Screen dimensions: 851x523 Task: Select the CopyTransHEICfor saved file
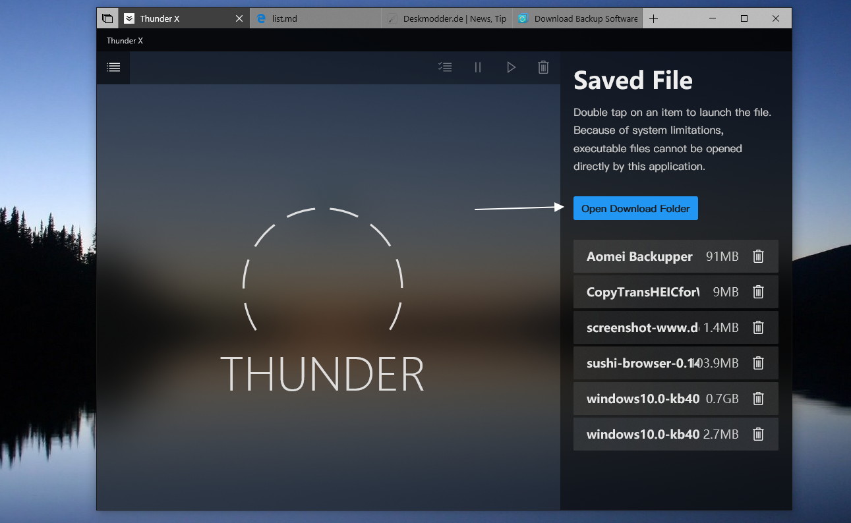click(676, 292)
